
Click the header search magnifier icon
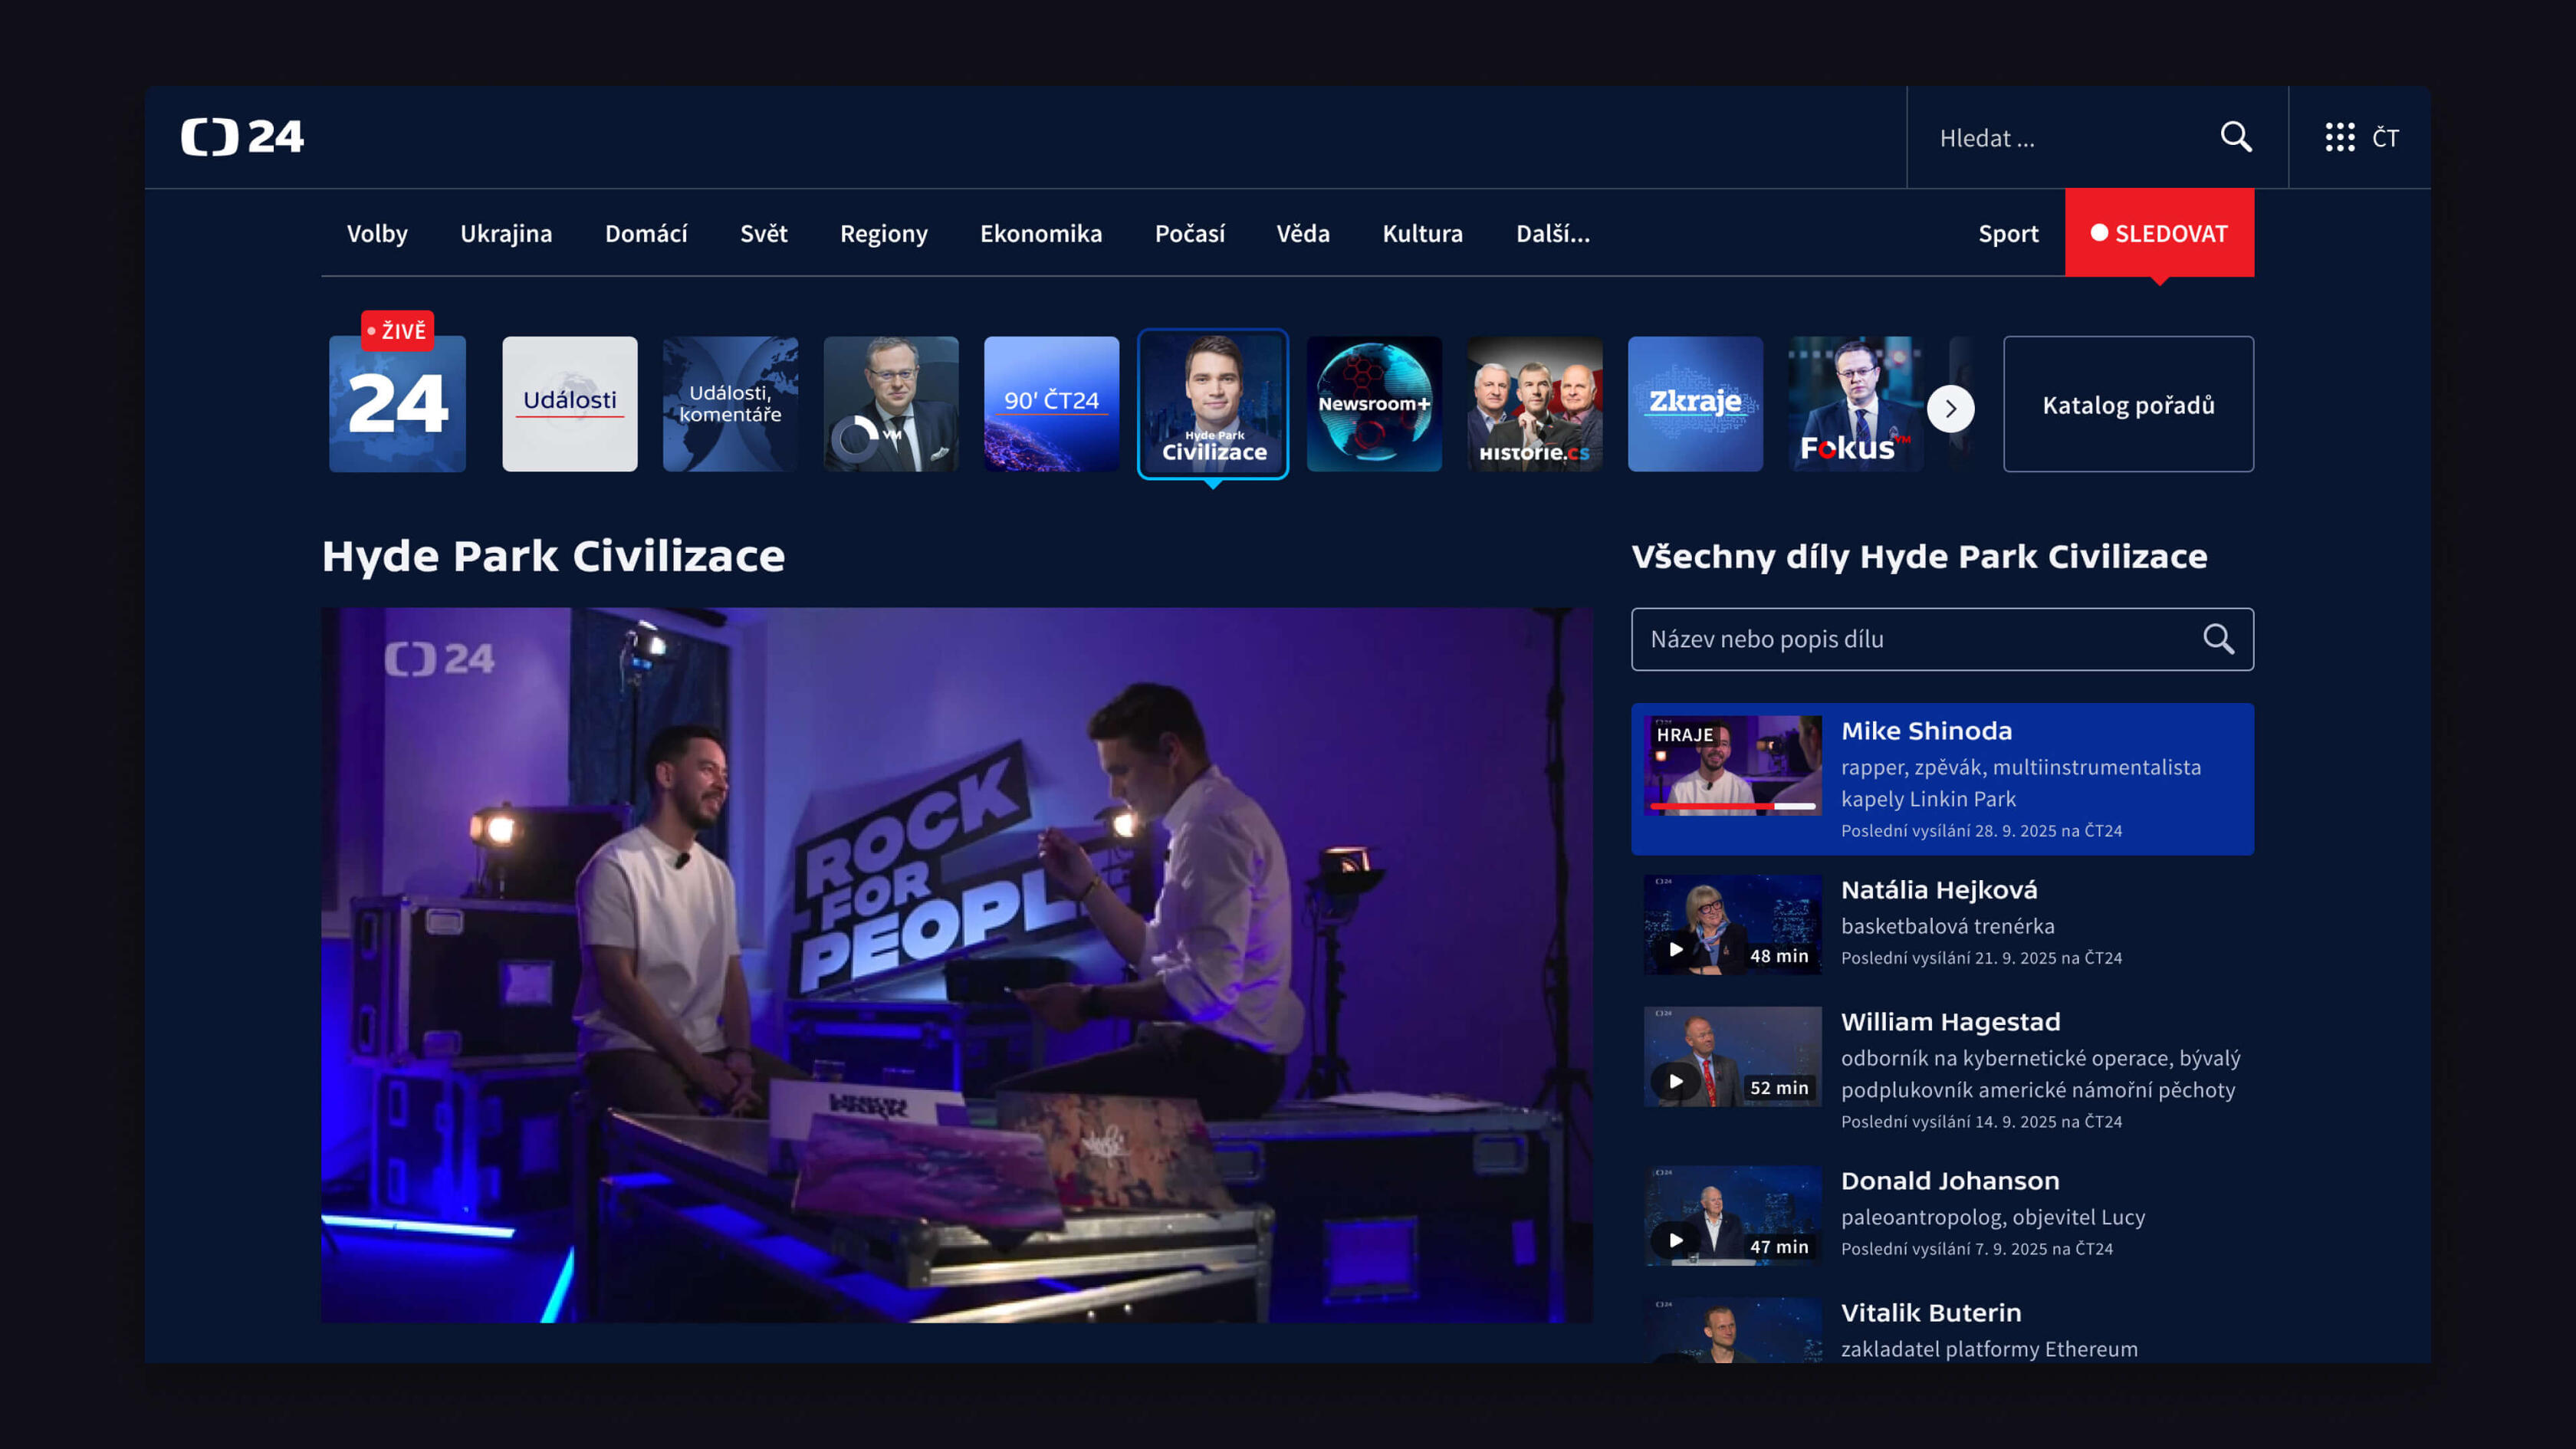tap(2236, 137)
